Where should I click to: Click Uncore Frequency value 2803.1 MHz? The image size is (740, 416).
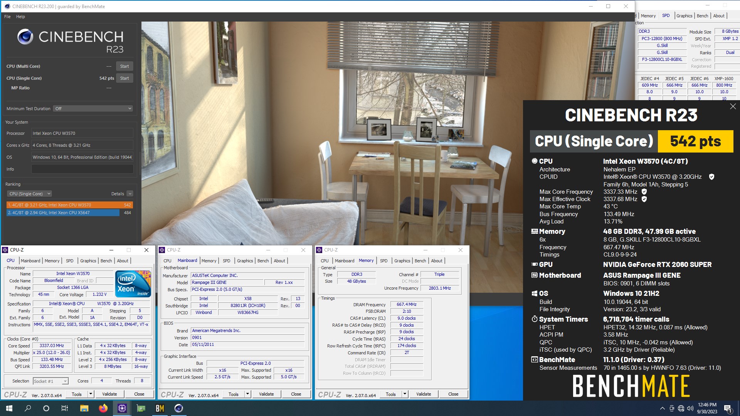(440, 288)
